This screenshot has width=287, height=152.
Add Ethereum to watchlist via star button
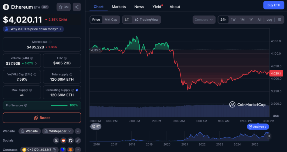click(63, 7)
